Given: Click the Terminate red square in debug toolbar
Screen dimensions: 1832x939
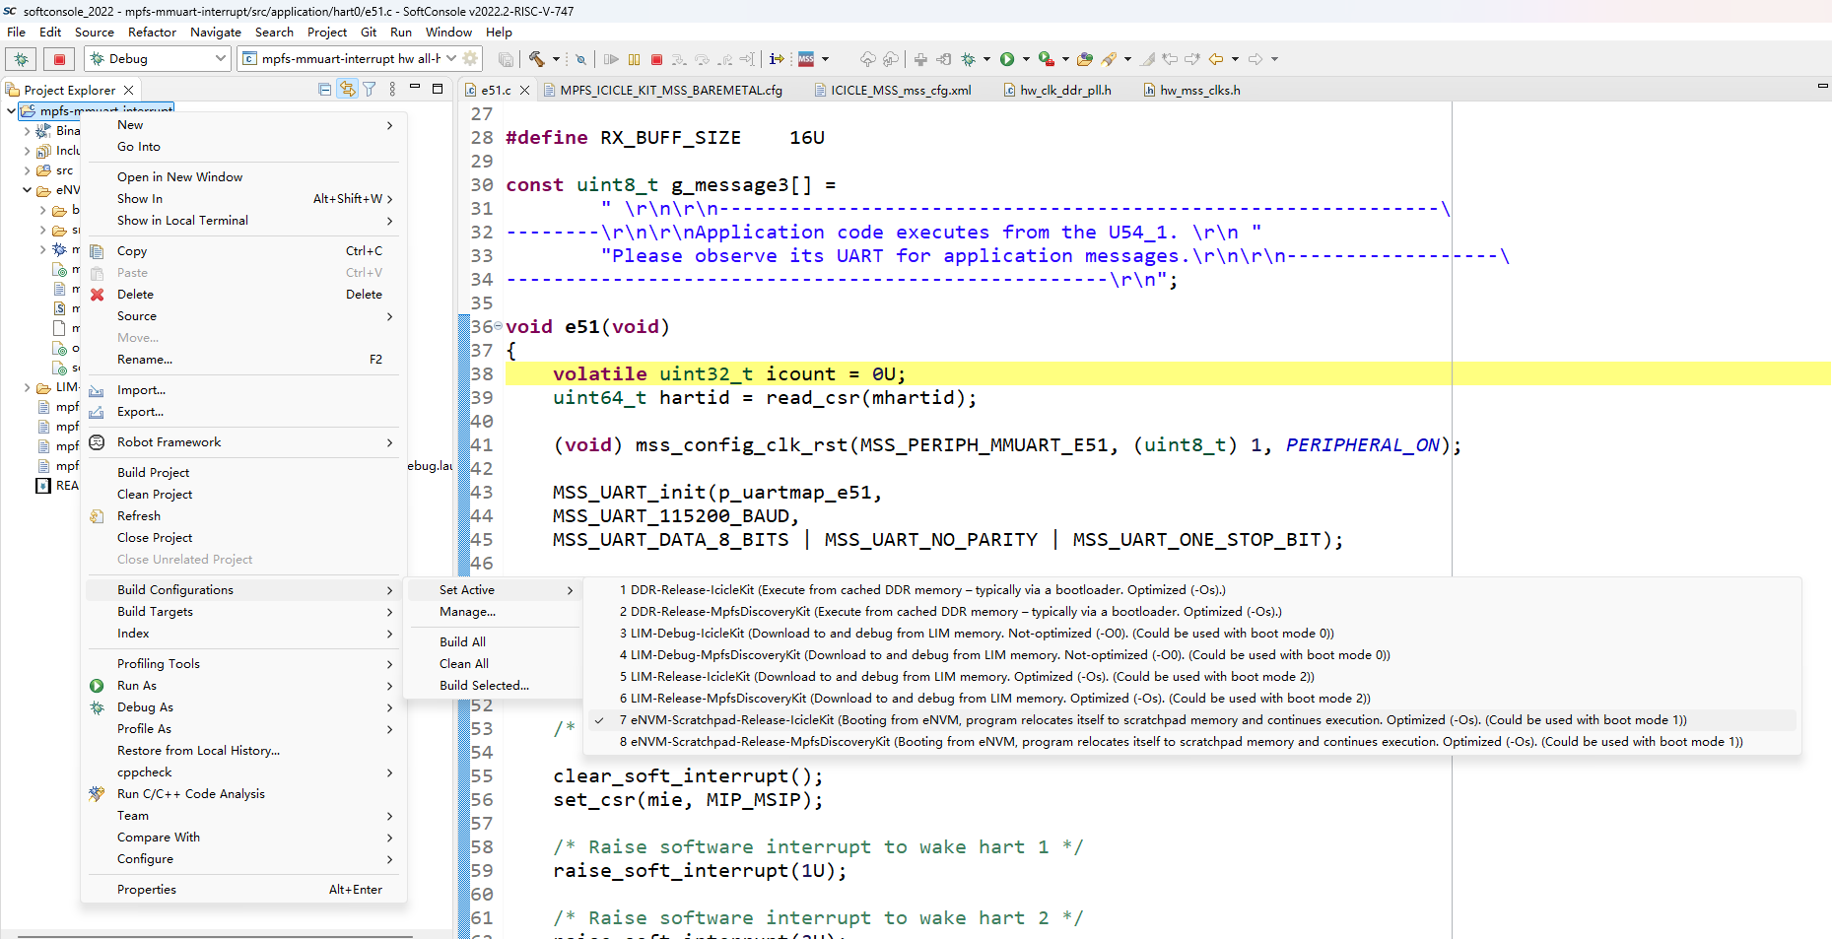Looking at the screenshot, I should coord(657,59).
